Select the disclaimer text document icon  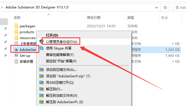pos(16,44)
